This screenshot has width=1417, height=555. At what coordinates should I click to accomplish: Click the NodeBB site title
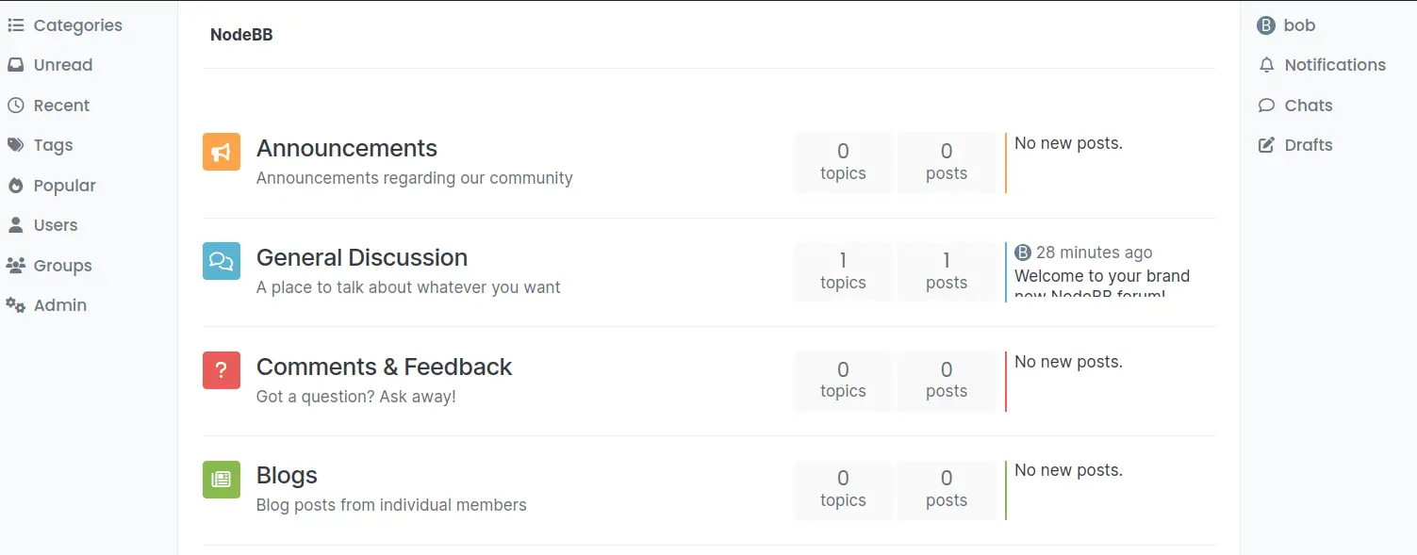(x=241, y=35)
